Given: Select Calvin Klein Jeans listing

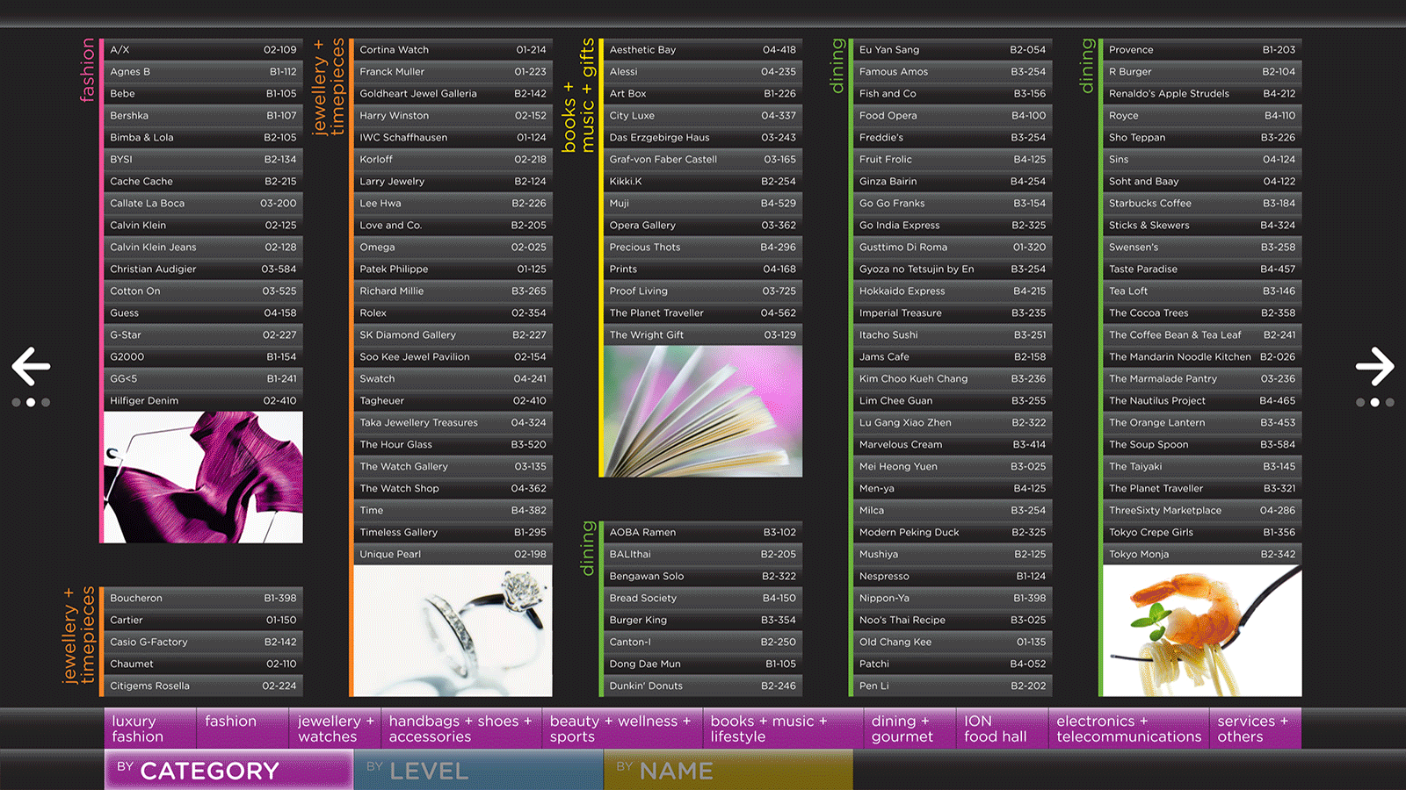Looking at the screenshot, I should coord(203,248).
